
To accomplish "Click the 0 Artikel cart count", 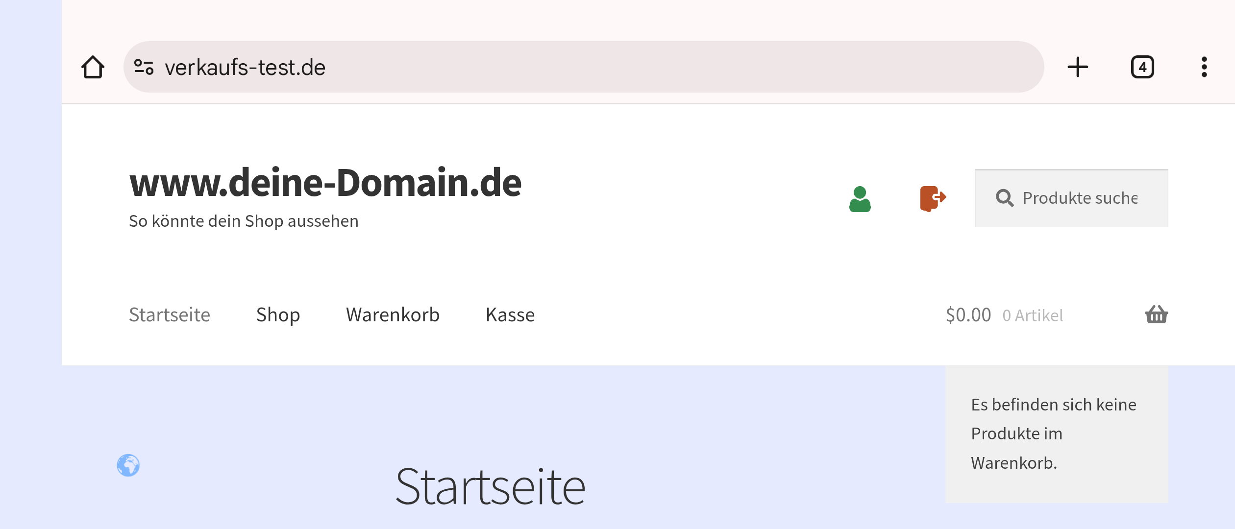I will pyautogui.click(x=1033, y=315).
